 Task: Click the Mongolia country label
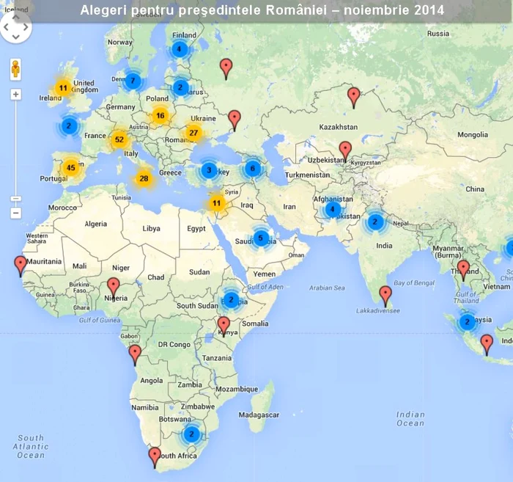tap(473, 134)
